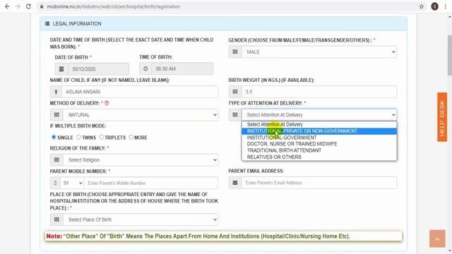Open browser three-dot menu
The width and height of the screenshot is (452, 254).
[x=446, y=6]
